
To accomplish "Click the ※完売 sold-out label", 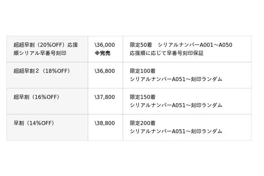I will 103,53.
